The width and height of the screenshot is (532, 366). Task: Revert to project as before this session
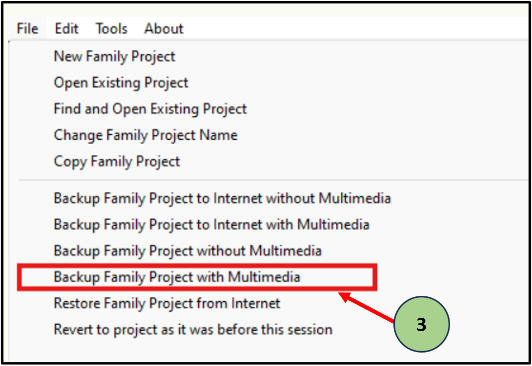(x=193, y=329)
